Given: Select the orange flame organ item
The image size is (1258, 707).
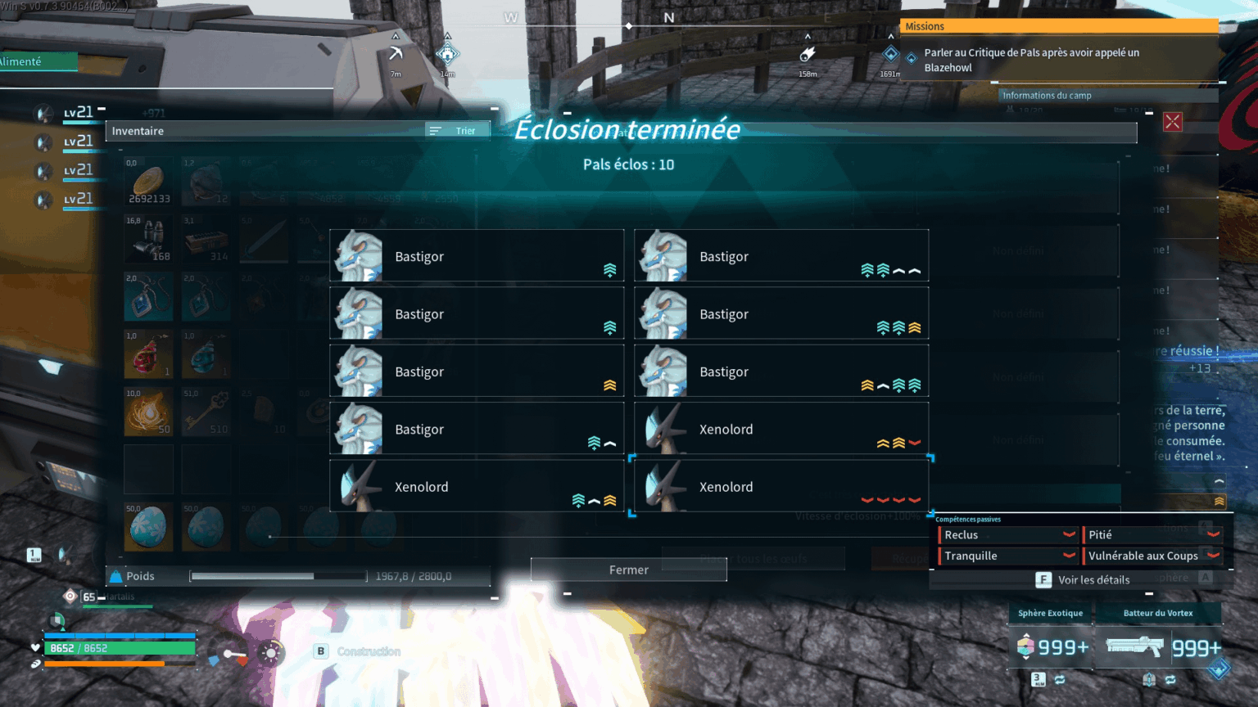Looking at the screenshot, I should tap(148, 411).
